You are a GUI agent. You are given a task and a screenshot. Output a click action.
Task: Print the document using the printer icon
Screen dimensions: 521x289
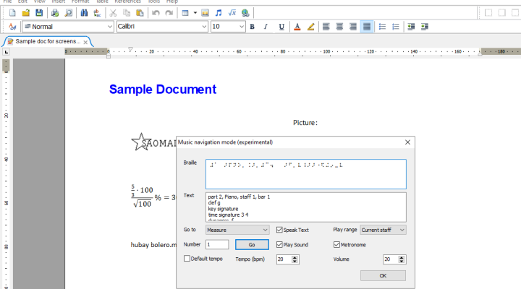55,13
